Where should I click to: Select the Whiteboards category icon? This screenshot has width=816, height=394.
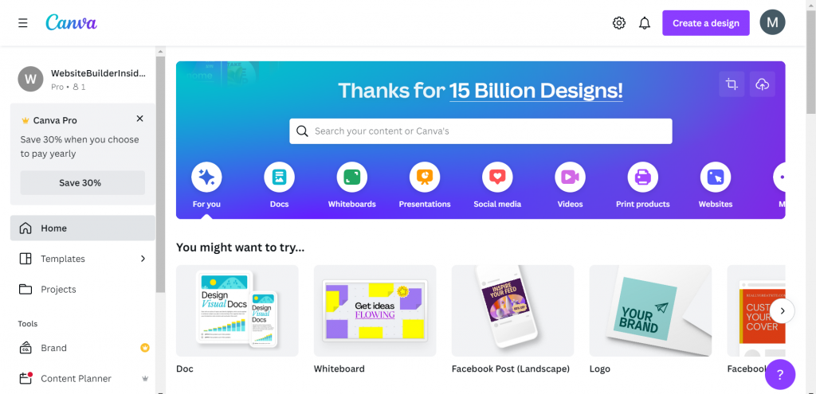click(351, 177)
